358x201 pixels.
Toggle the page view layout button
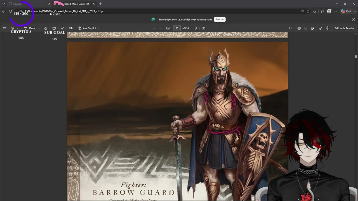click(x=204, y=28)
